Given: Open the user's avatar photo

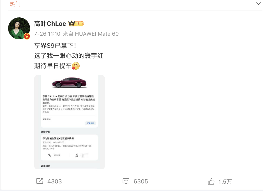Looking at the screenshot, I should [19, 28].
